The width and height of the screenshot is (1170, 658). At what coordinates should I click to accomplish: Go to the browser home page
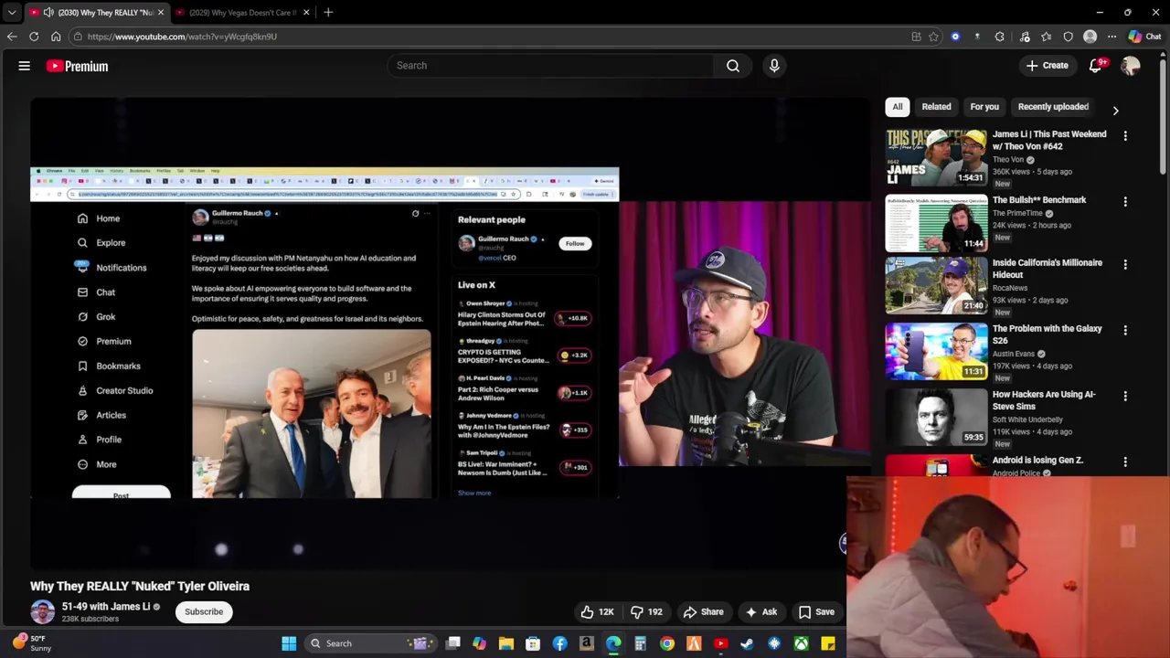tap(56, 37)
